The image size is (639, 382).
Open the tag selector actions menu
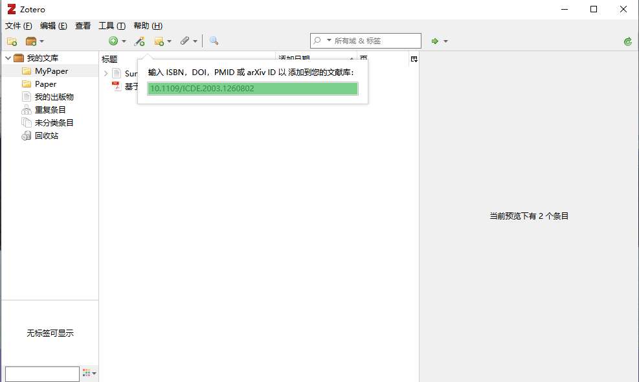coord(89,373)
